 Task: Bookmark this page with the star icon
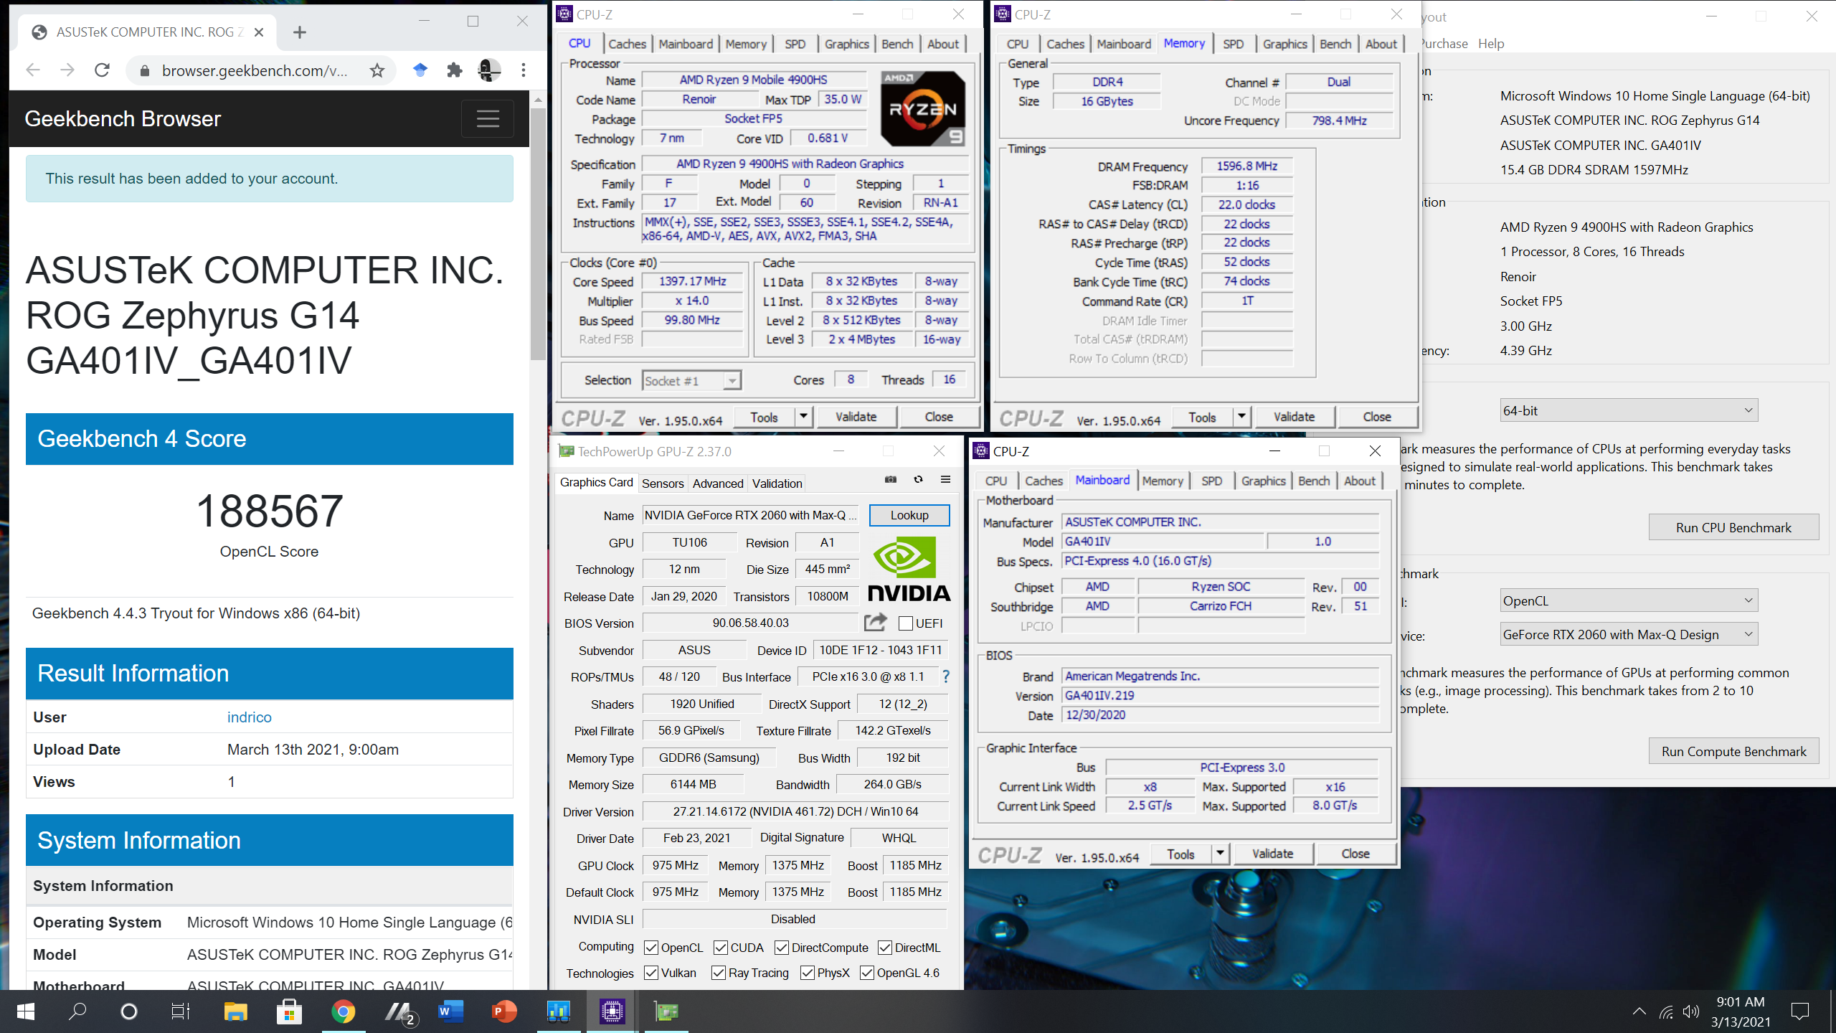click(x=377, y=70)
